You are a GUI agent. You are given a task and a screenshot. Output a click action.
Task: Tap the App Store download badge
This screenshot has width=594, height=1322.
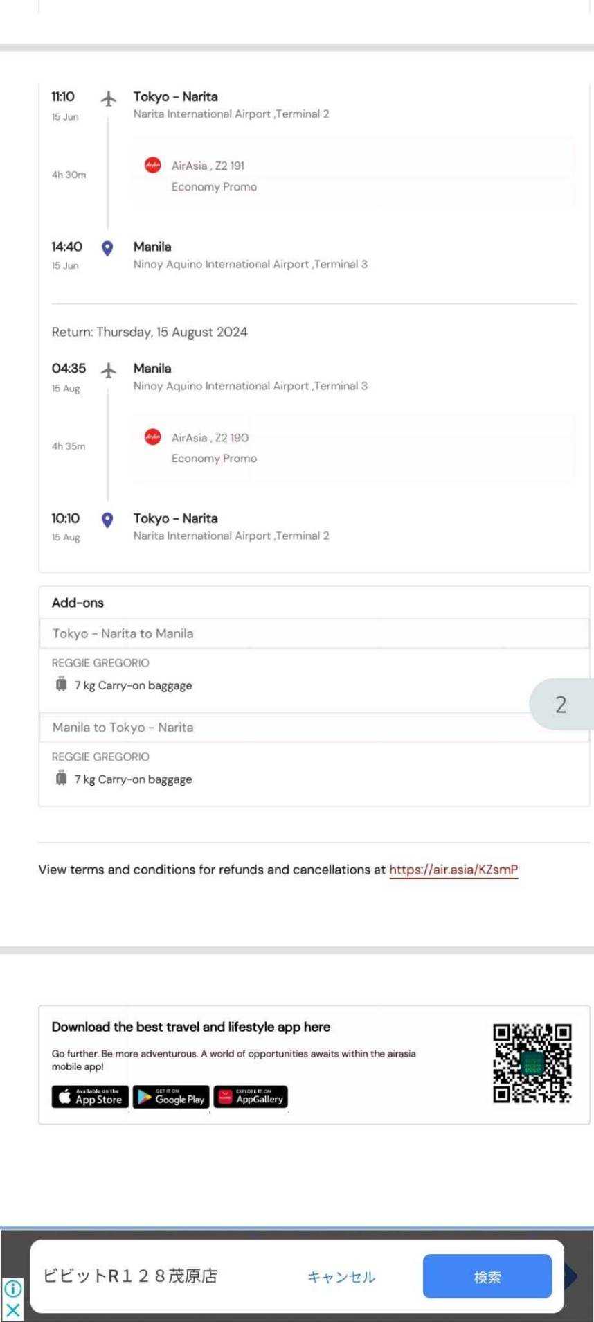(x=90, y=1097)
